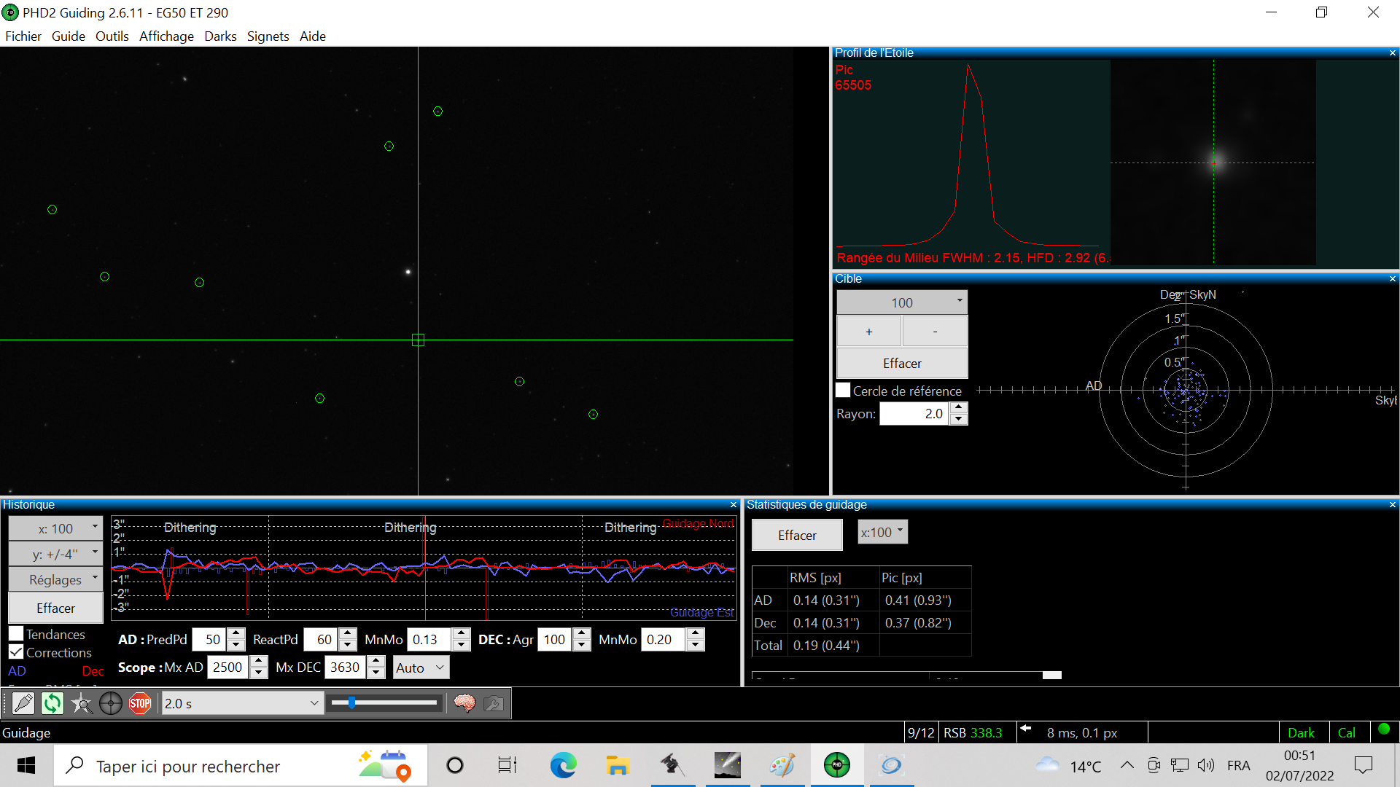Click the camera settings wrench icon

494,703
